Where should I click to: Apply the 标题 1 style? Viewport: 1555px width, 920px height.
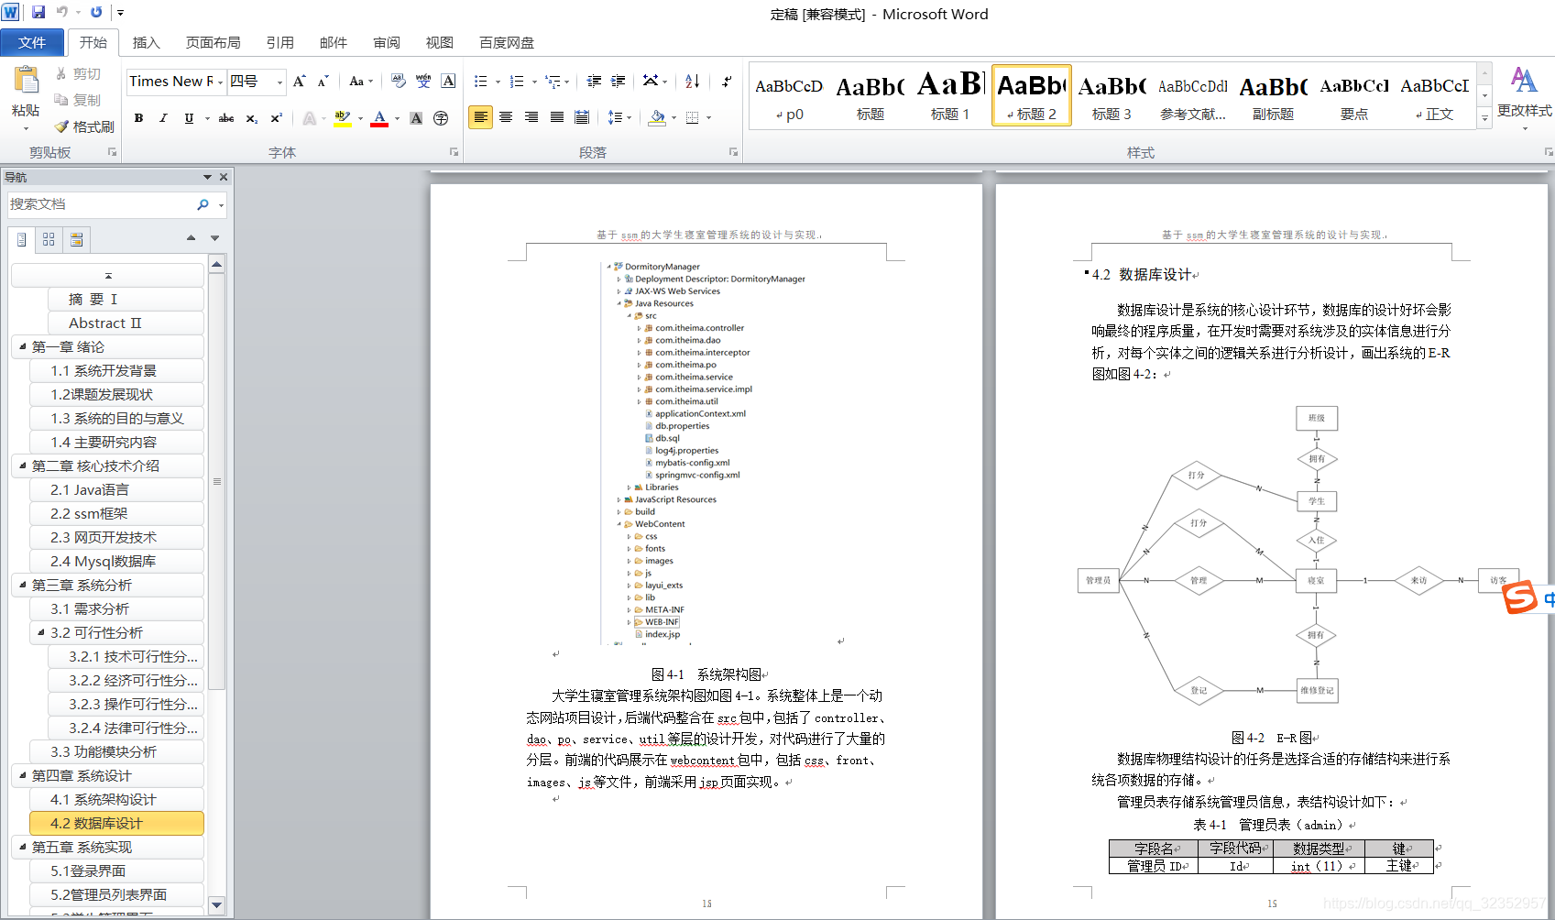tap(950, 94)
